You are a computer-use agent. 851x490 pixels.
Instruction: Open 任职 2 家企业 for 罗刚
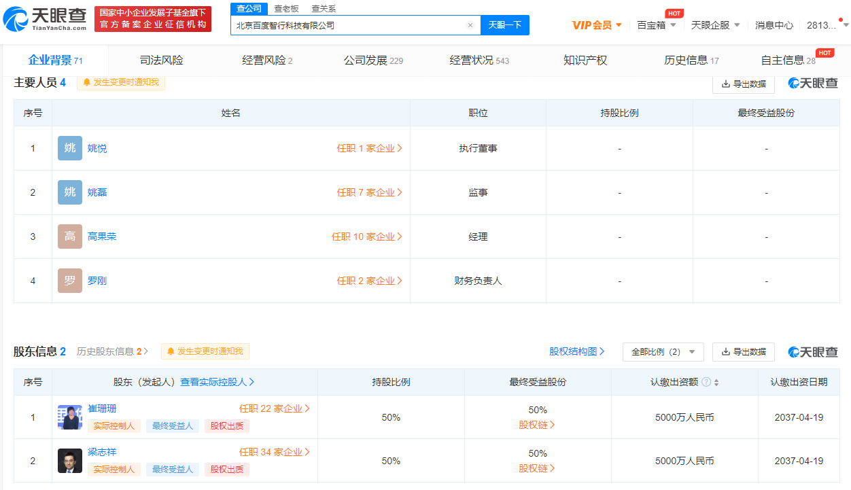[370, 281]
